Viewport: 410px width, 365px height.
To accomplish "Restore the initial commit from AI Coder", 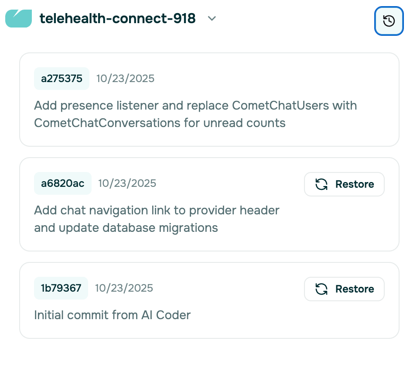I will [344, 289].
